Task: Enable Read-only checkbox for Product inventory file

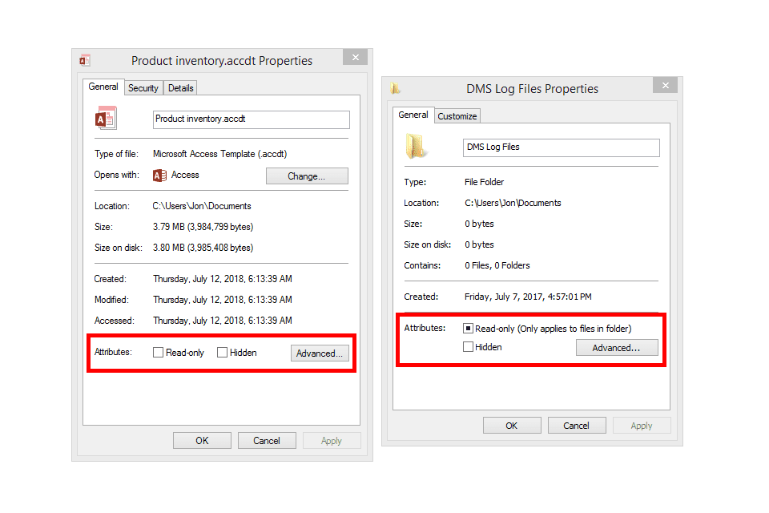Action: [159, 353]
